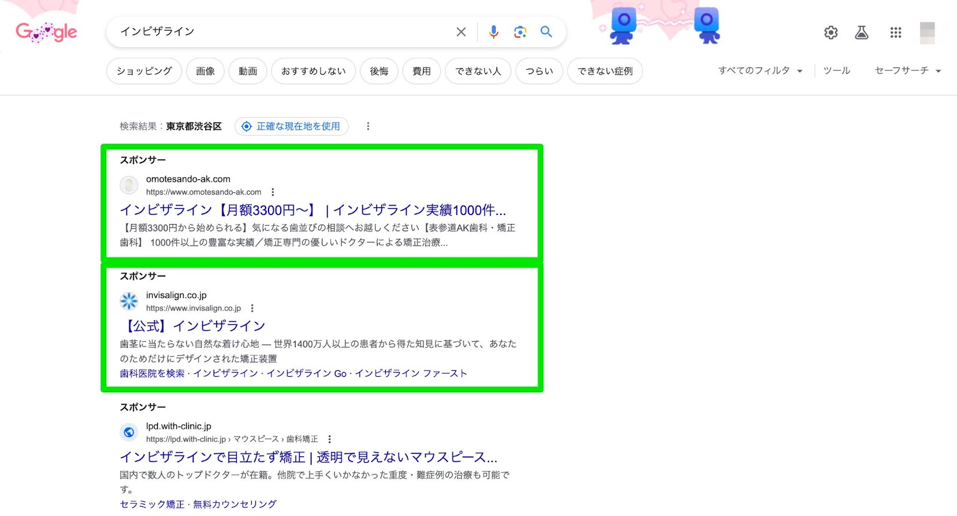Click the lpd.with-clinic.jp globe favicon
This screenshot has height=516, width=957.
[129, 432]
